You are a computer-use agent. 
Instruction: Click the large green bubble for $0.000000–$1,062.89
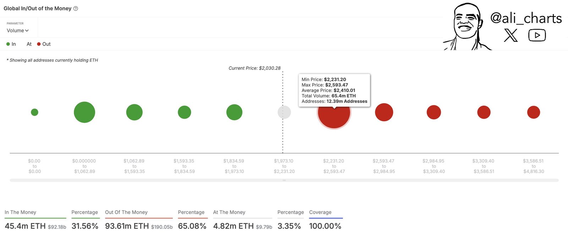coord(84,112)
